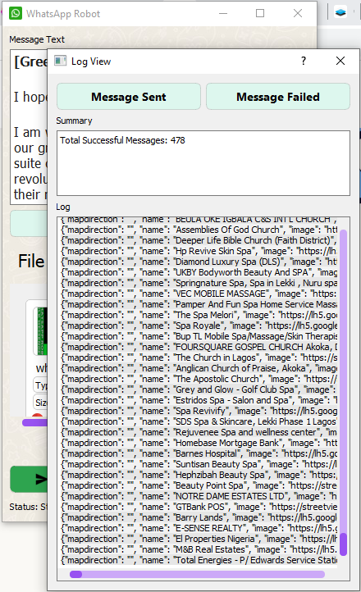Select the GTBank POS log entry
This screenshot has width=361, height=592.
point(199,507)
